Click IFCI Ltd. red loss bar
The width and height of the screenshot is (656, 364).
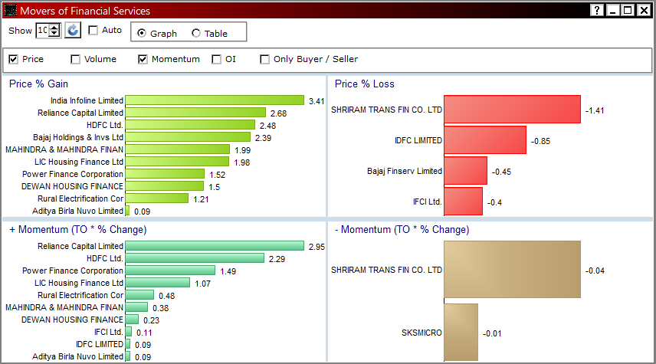pyautogui.click(x=463, y=202)
